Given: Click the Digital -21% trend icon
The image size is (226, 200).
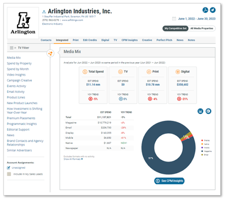Looking at the screenshot, I should 179,99.
